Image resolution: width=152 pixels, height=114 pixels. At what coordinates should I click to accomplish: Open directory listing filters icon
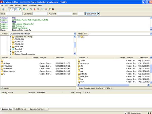43,9
